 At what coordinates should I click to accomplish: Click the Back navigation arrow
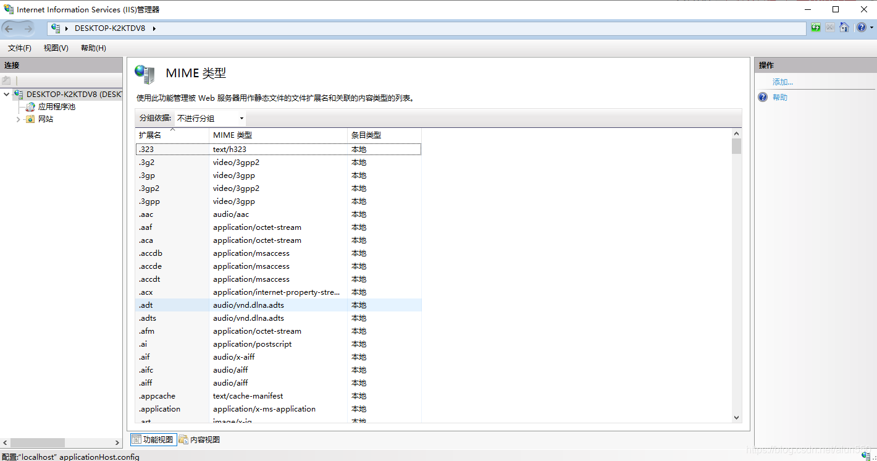(9, 28)
